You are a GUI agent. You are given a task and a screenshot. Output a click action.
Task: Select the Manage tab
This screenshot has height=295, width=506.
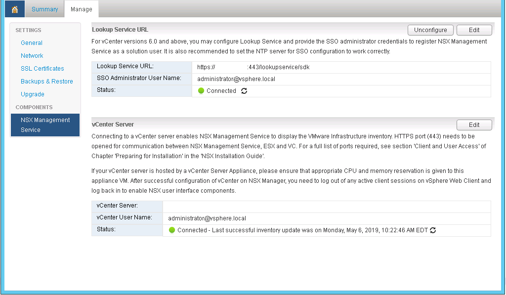pyautogui.click(x=82, y=9)
